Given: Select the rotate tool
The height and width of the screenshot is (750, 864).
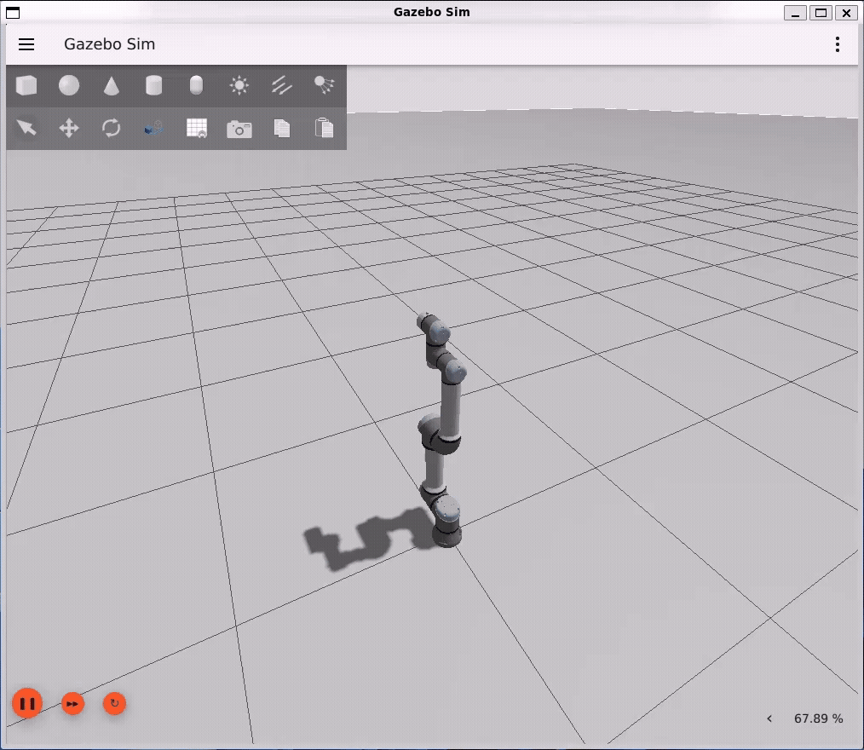Looking at the screenshot, I should pos(112,129).
